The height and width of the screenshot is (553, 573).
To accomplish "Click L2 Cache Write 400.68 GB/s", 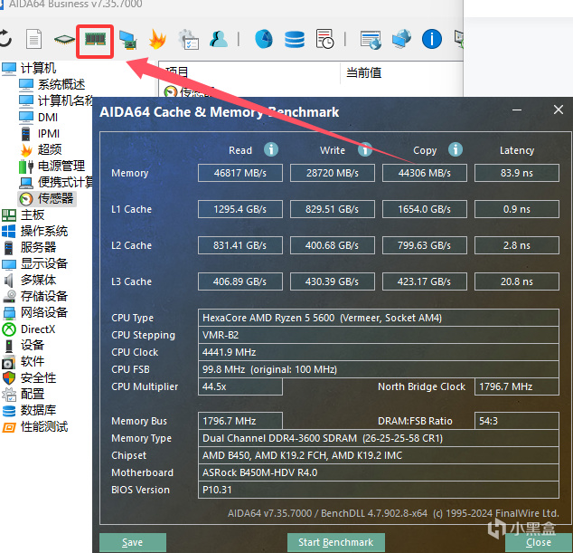I will (333, 245).
